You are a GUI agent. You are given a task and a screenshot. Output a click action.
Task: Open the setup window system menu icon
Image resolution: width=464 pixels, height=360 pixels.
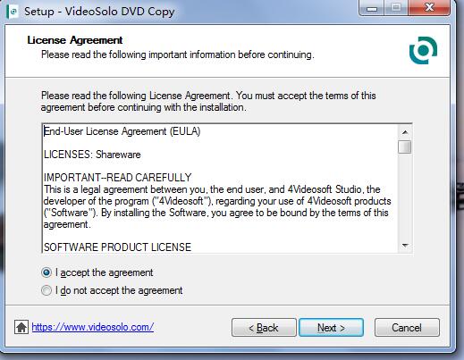click(13, 12)
